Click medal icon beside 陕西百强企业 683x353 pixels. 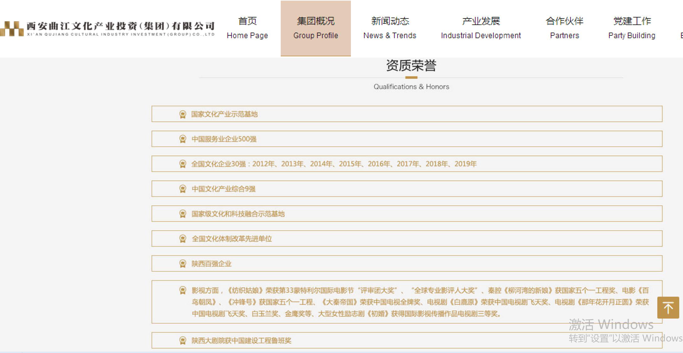coord(183,263)
